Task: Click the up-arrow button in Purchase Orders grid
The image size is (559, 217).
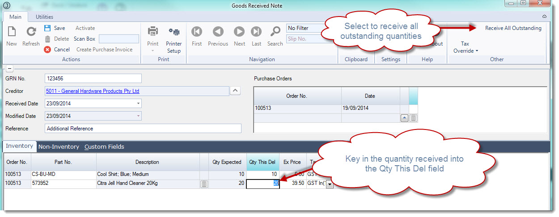Action: click(x=404, y=118)
